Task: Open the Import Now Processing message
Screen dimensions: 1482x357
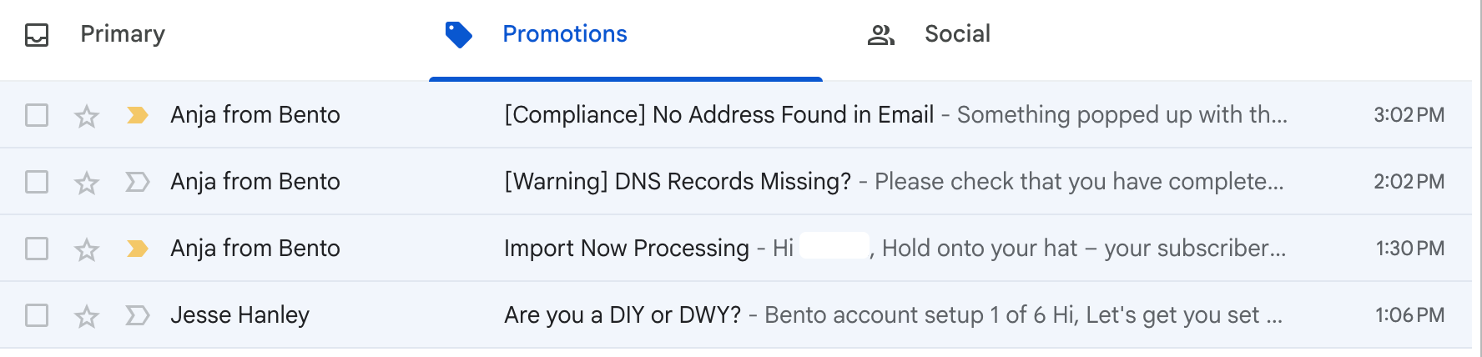Action: (626, 249)
